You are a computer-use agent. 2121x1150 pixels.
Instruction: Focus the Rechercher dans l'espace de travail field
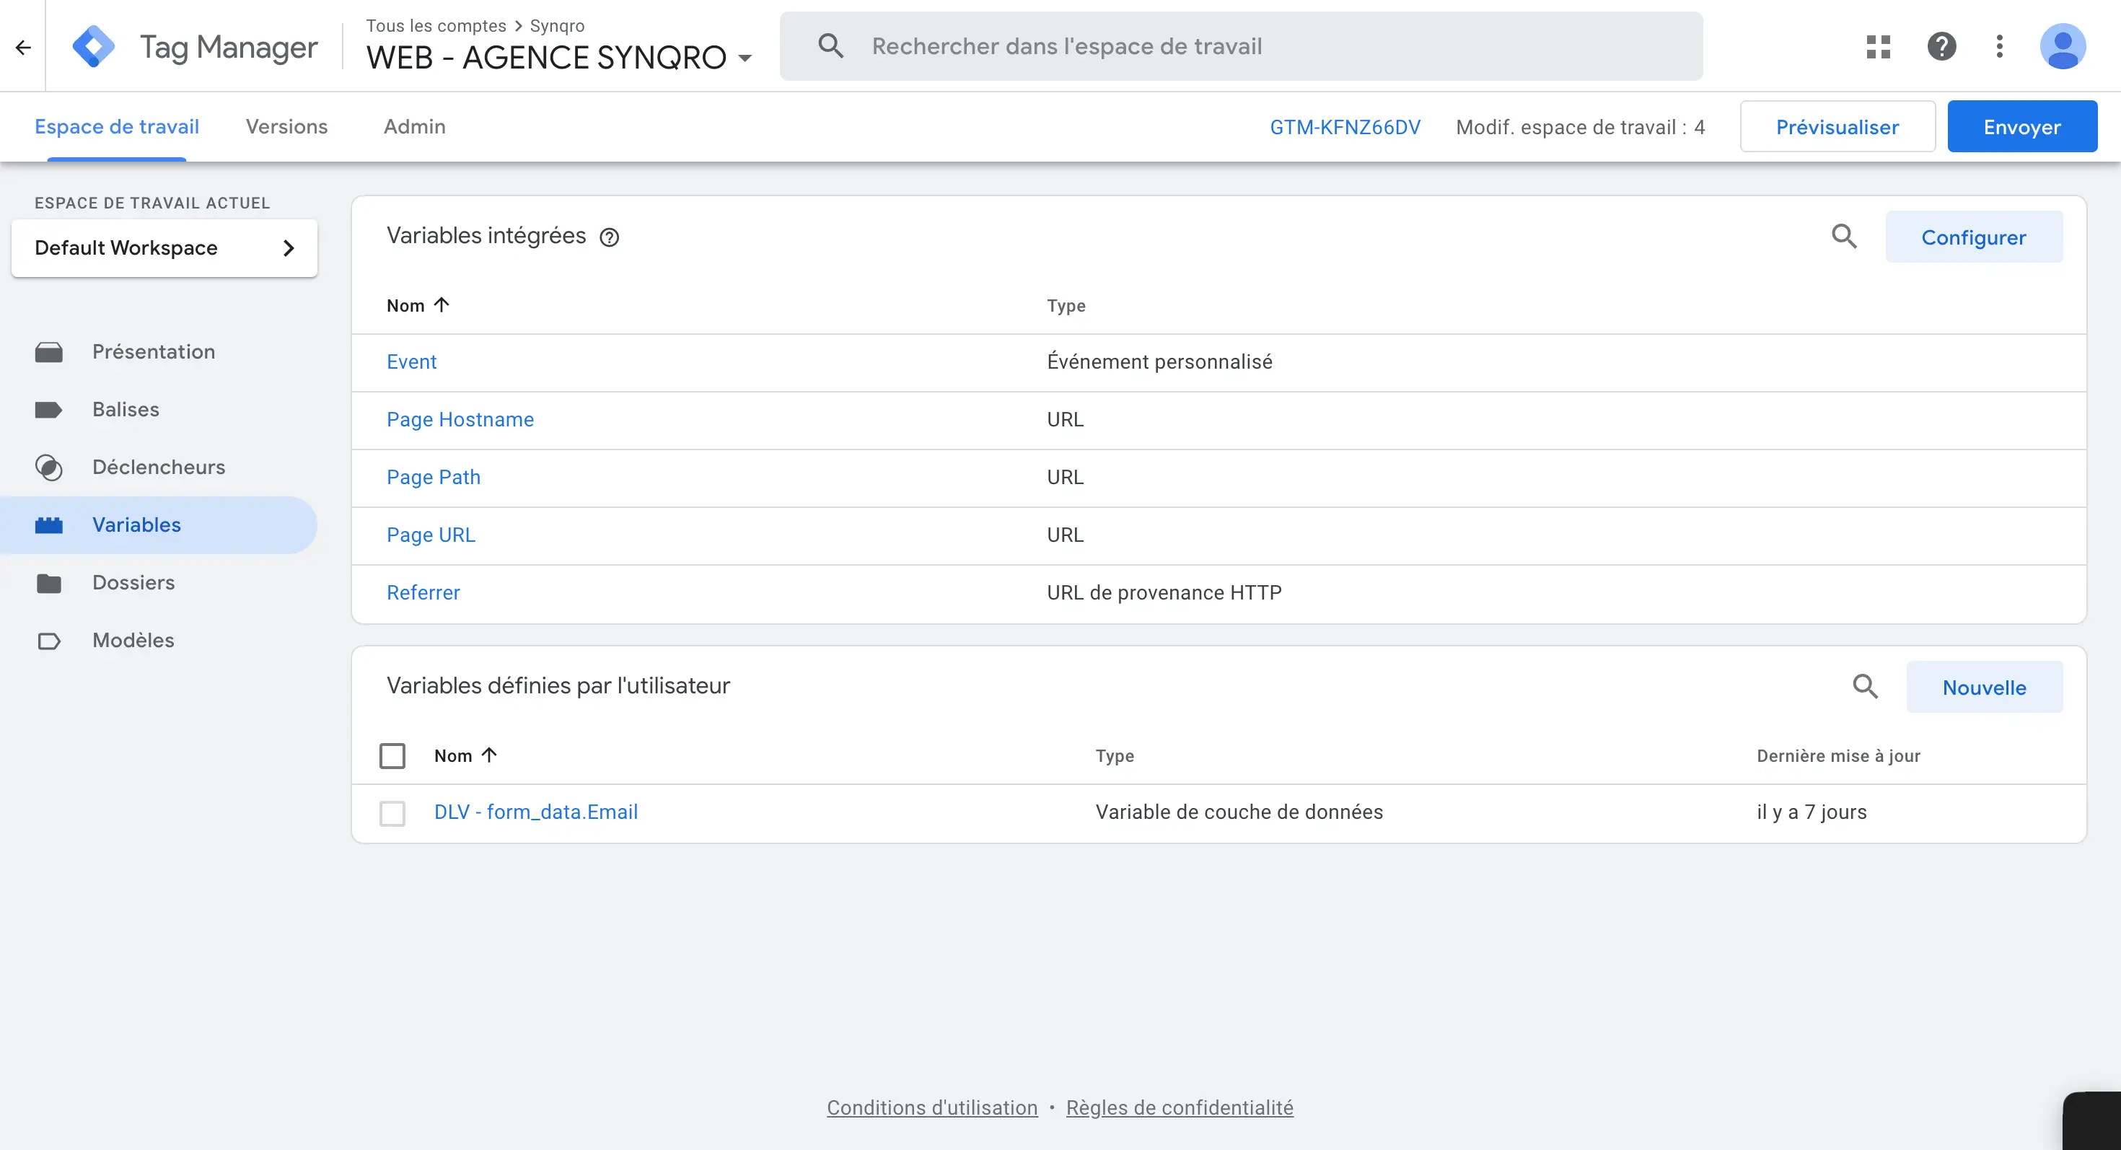1241,46
